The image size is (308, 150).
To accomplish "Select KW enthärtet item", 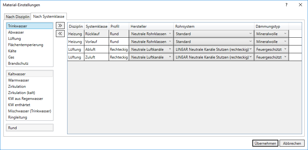I will (x=30, y=105).
